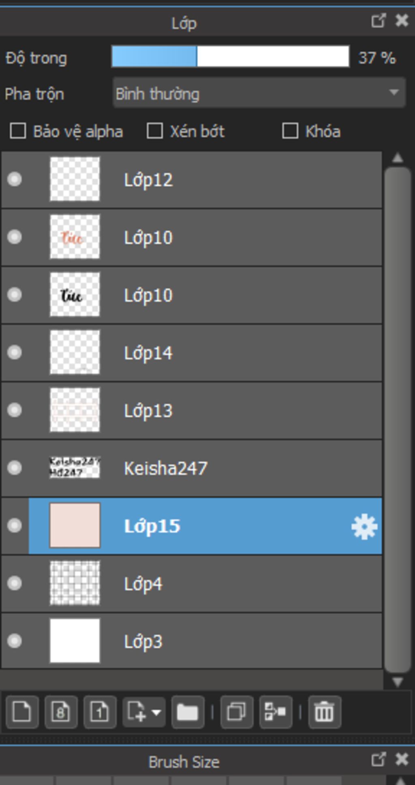The height and width of the screenshot is (785, 415).
Task: Expand the add special layer dropdown arrow
Action: click(x=156, y=712)
